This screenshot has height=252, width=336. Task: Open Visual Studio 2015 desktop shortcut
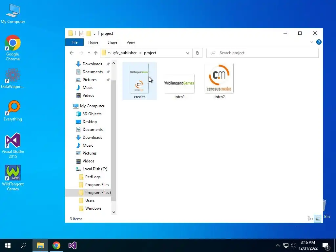point(13,145)
